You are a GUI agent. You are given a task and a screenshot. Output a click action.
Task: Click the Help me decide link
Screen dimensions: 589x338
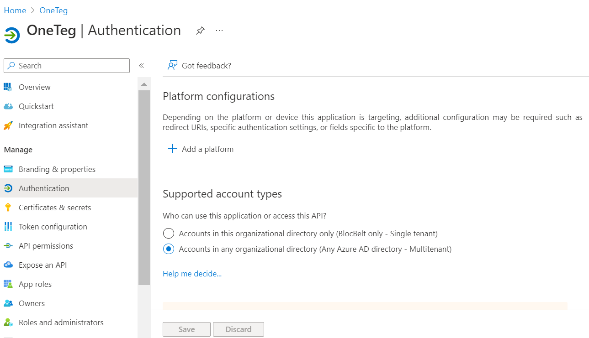point(192,274)
